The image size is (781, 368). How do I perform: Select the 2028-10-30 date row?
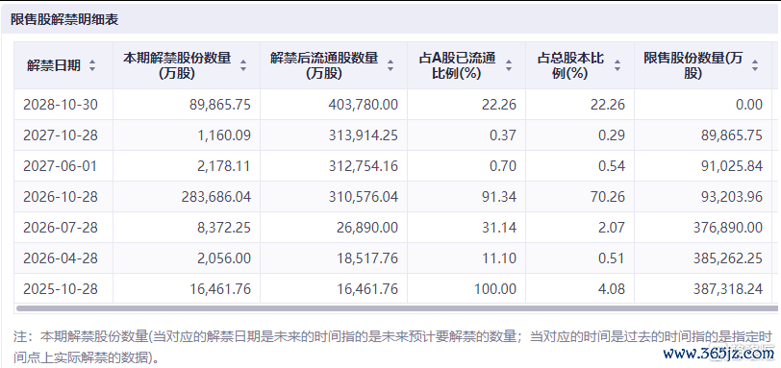(x=395, y=105)
